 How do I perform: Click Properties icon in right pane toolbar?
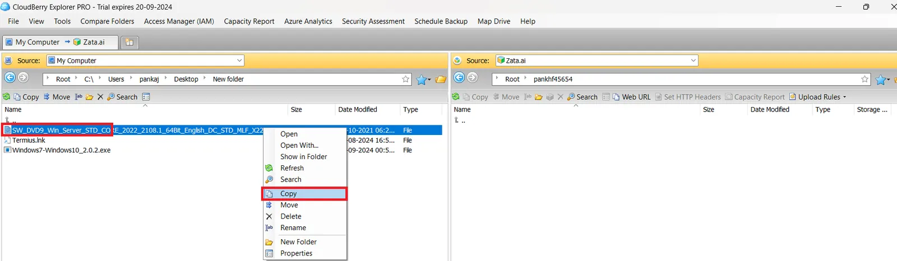pos(606,97)
